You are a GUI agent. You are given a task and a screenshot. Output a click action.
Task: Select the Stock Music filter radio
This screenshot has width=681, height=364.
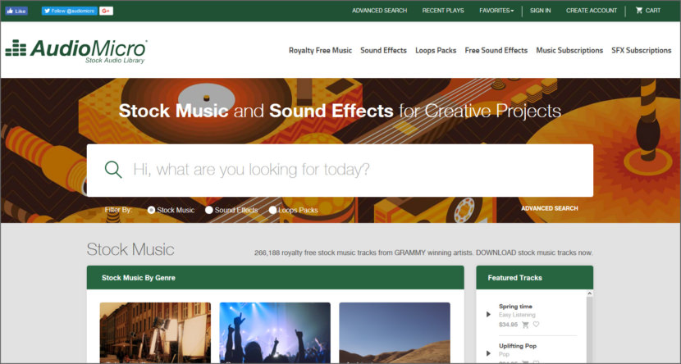coord(151,210)
